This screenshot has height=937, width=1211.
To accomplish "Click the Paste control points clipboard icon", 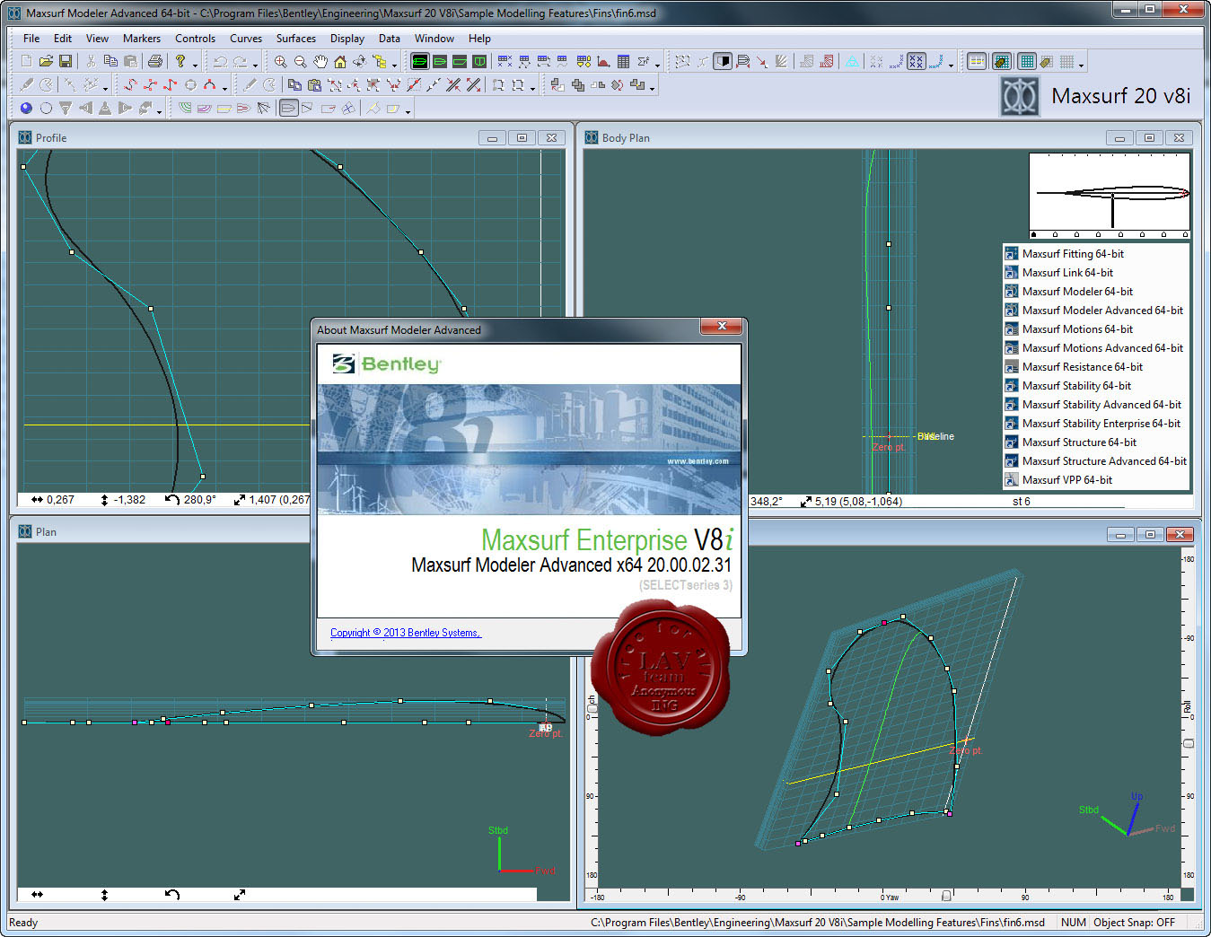I will coord(314,85).
